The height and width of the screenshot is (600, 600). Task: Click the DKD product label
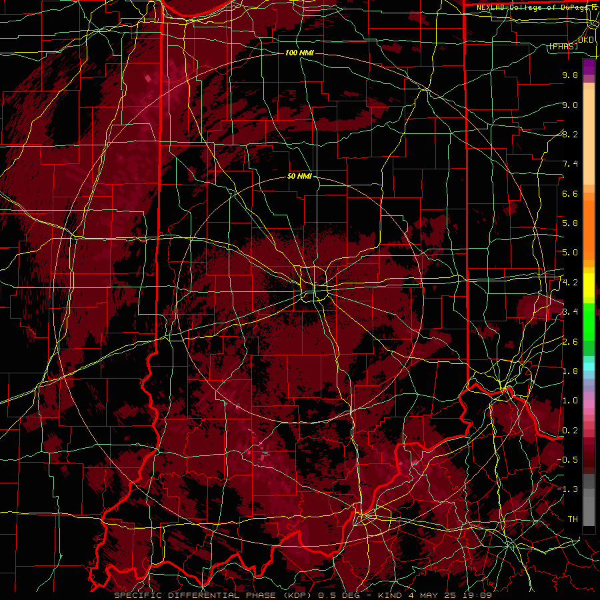tap(586, 40)
